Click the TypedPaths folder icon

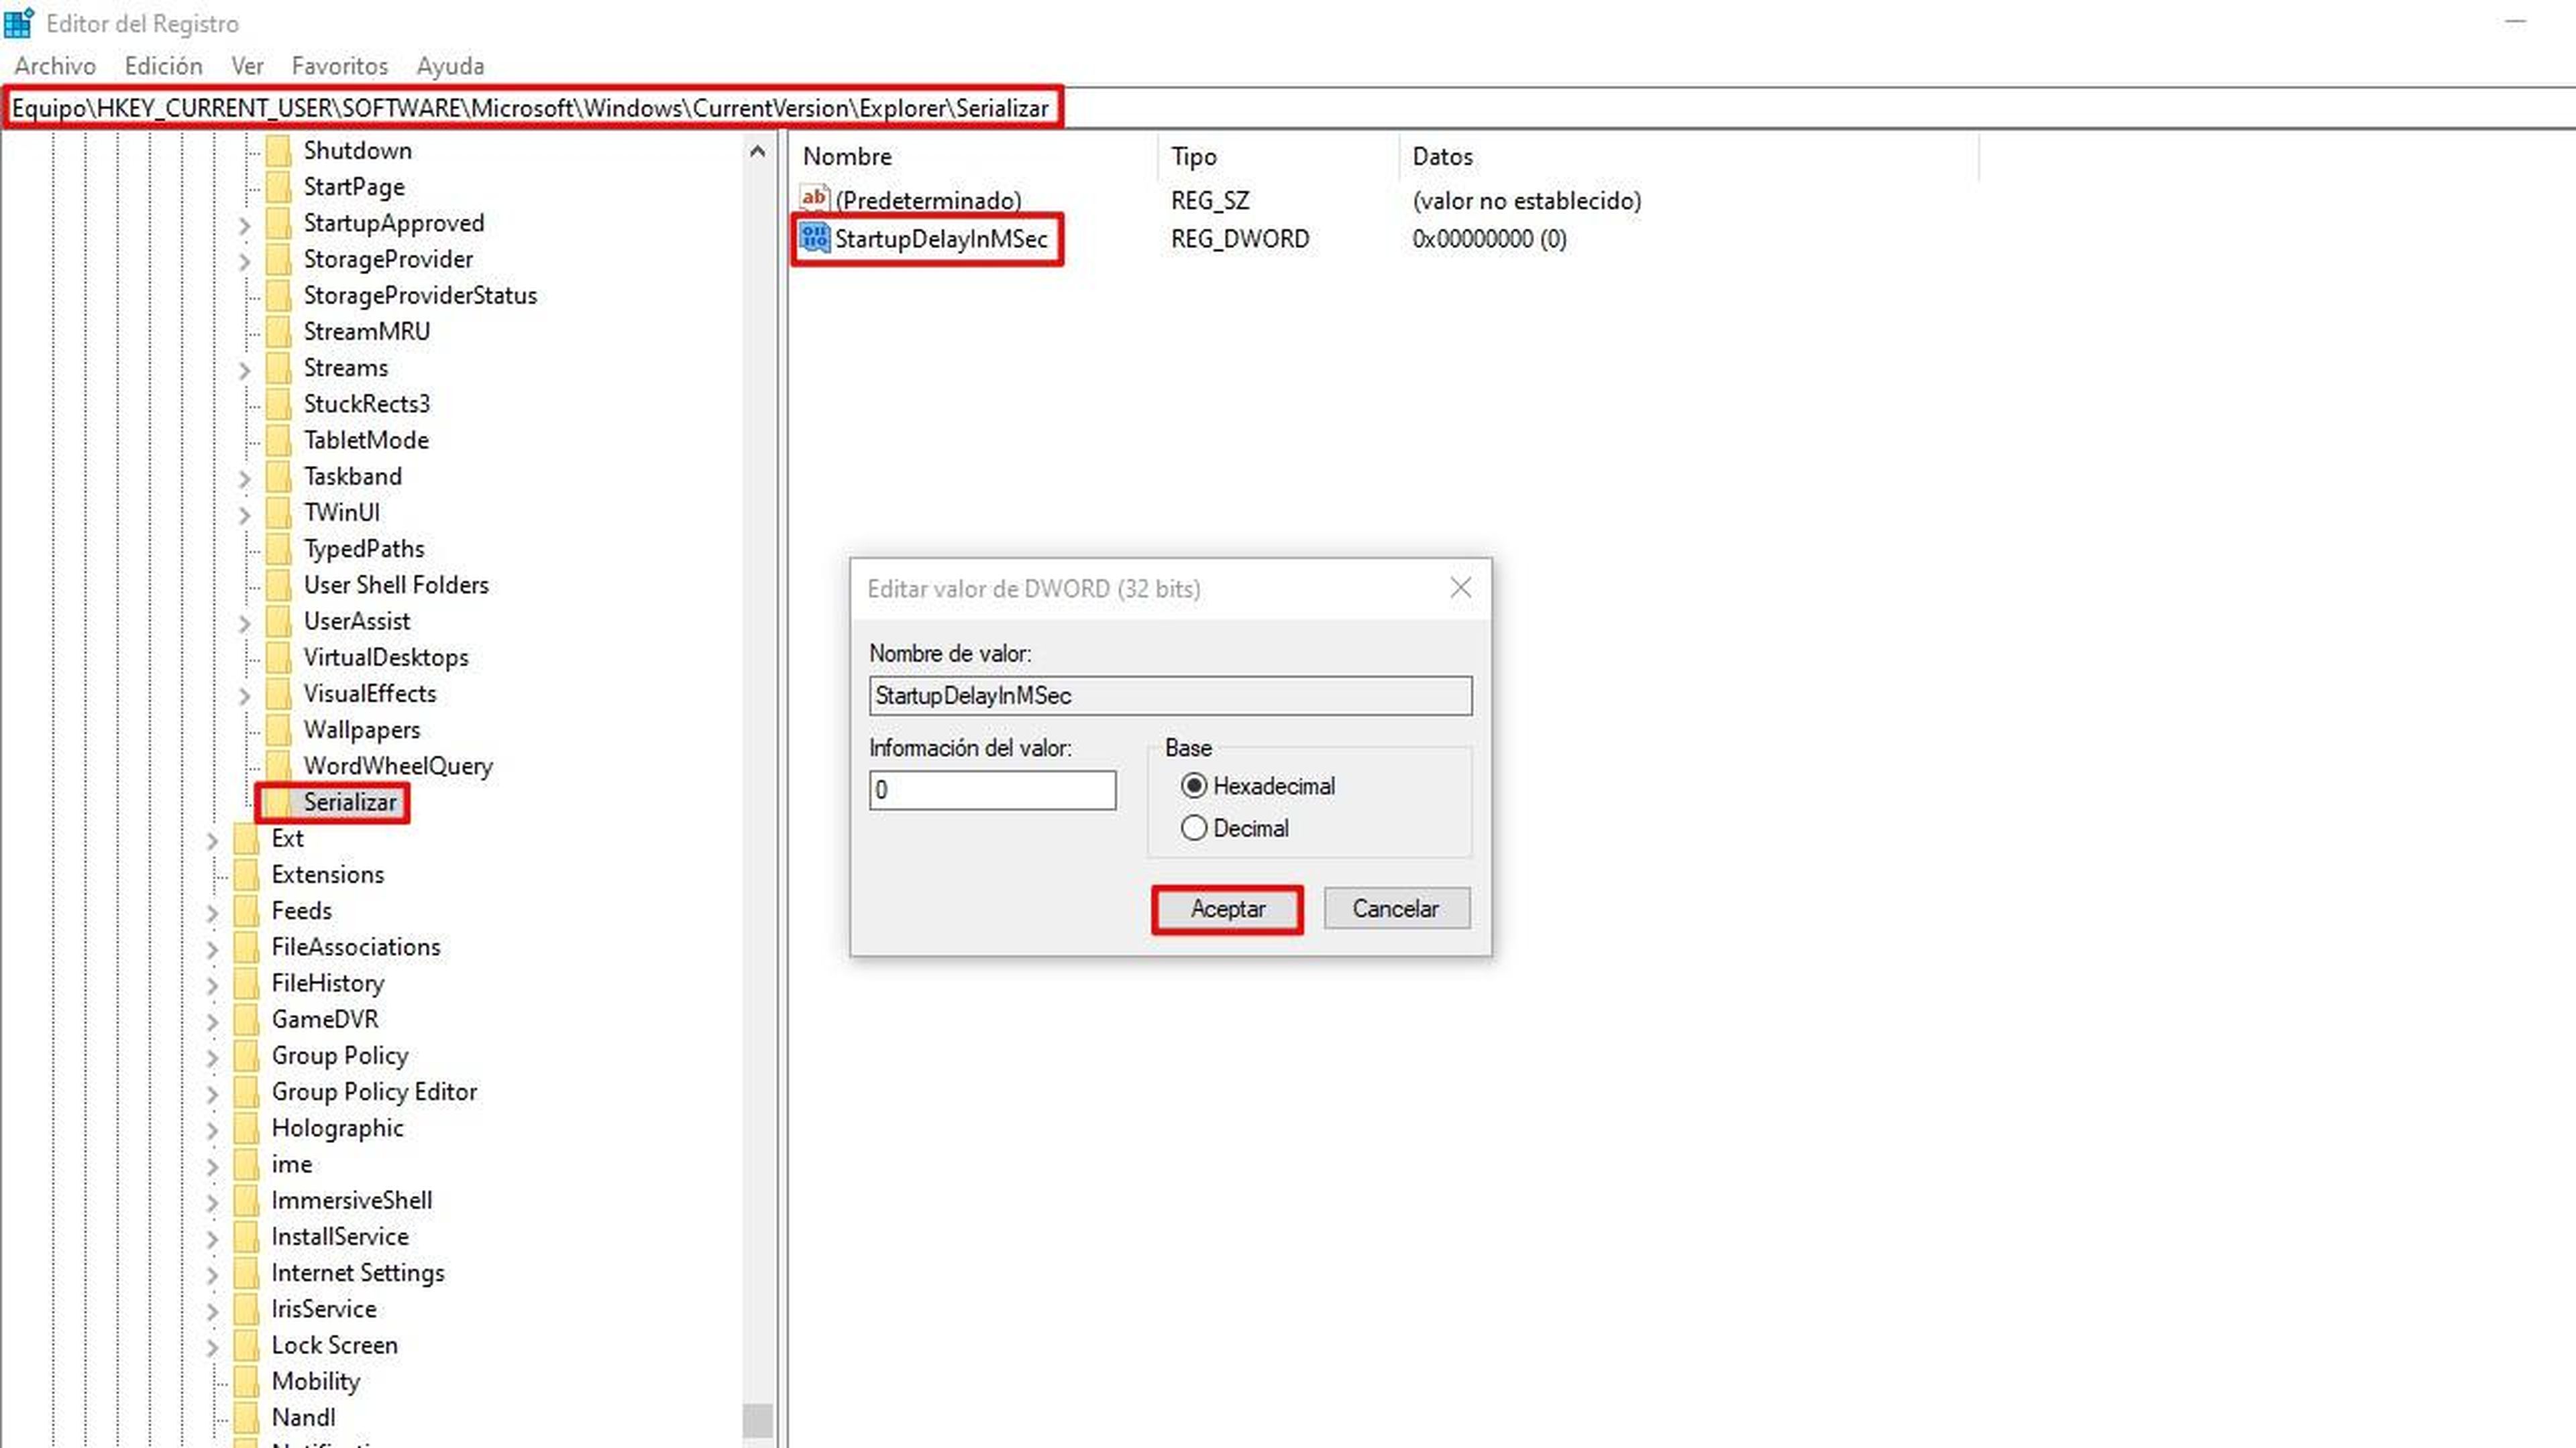pos(279,548)
